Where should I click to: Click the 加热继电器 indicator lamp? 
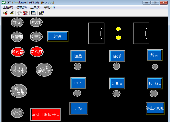click(x=19, y=70)
